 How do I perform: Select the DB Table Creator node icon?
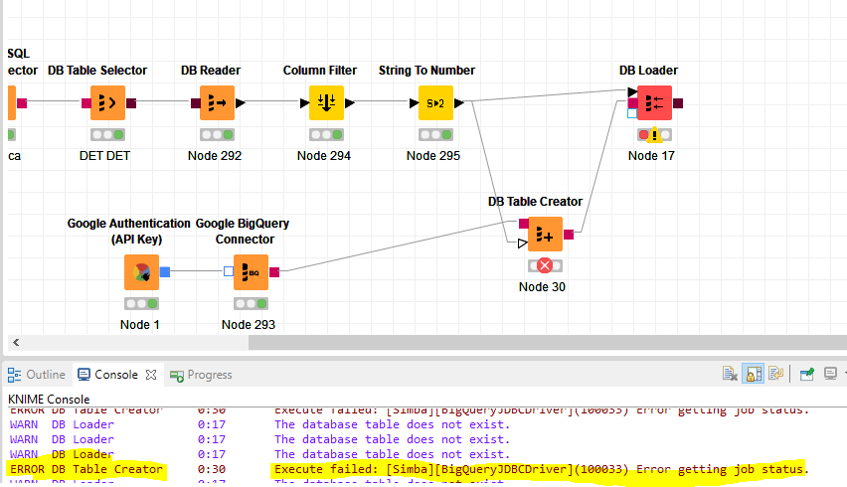pyautogui.click(x=545, y=235)
